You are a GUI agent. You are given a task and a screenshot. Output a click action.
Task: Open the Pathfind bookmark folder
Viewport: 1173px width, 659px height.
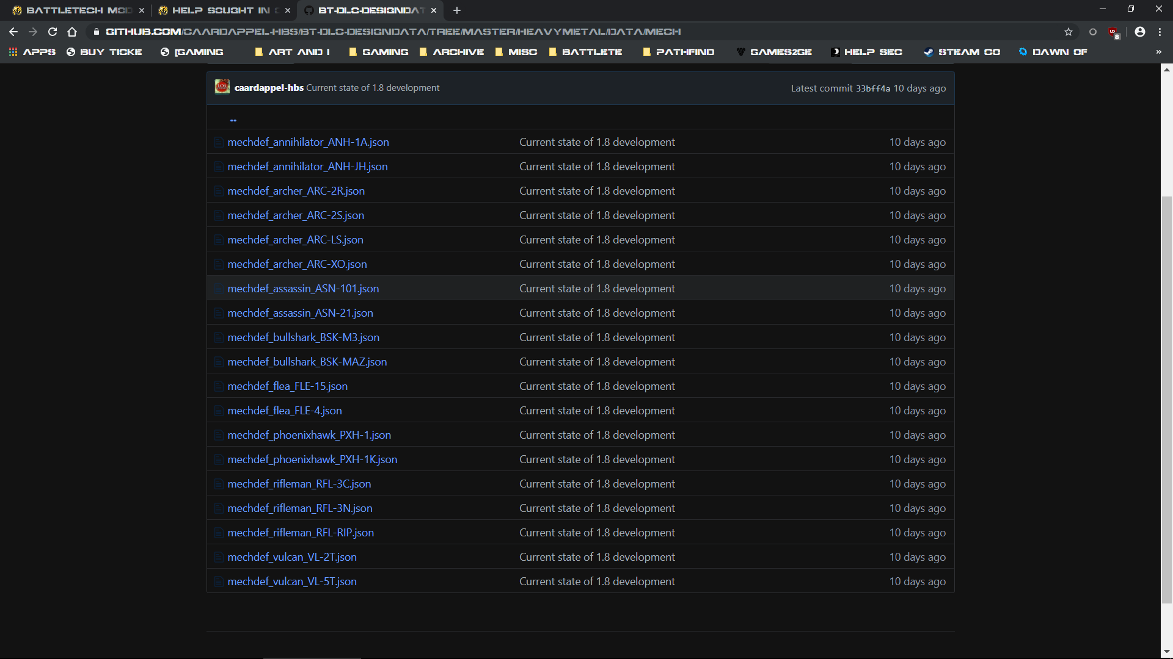(x=679, y=52)
